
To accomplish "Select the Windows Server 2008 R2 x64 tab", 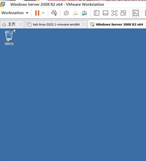I will tap(116, 24).
